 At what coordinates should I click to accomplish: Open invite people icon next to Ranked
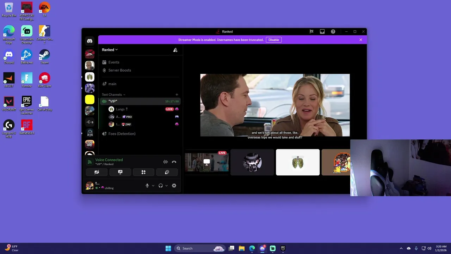click(175, 50)
